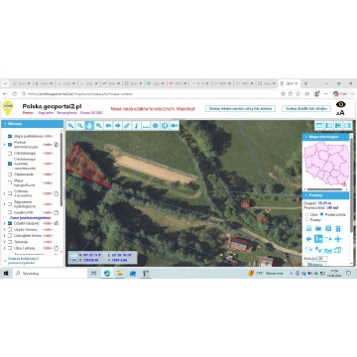Uncheck the Działki i budynki checkbox
Viewport: 357px width, 357px height.
10,223
